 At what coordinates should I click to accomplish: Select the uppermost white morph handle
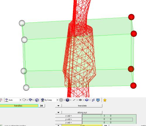pos(22,23)
